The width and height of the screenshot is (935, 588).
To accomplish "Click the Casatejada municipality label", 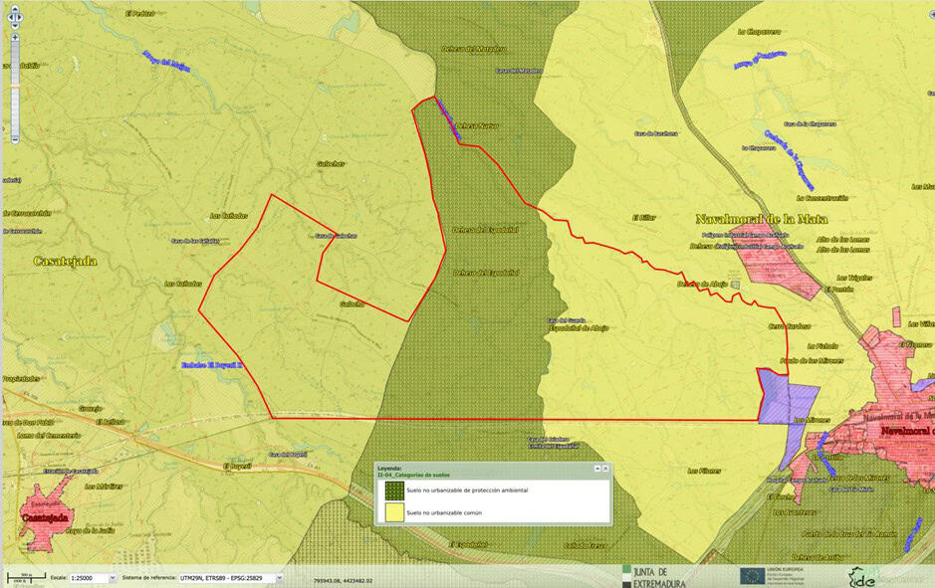I will click(66, 261).
